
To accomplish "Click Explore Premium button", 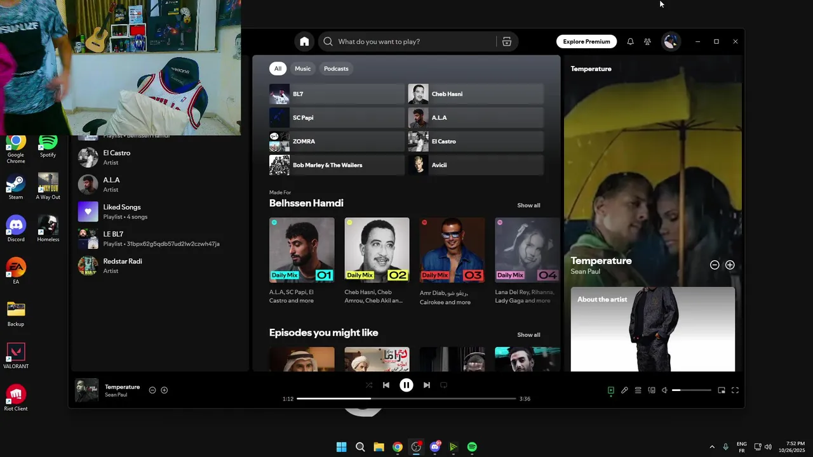I will (x=586, y=41).
